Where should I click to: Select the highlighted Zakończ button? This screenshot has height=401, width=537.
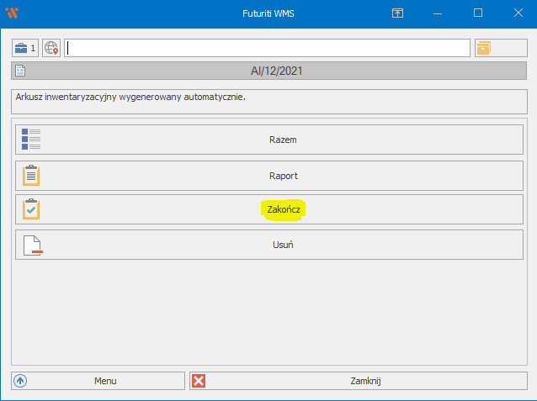coord(283,210)
